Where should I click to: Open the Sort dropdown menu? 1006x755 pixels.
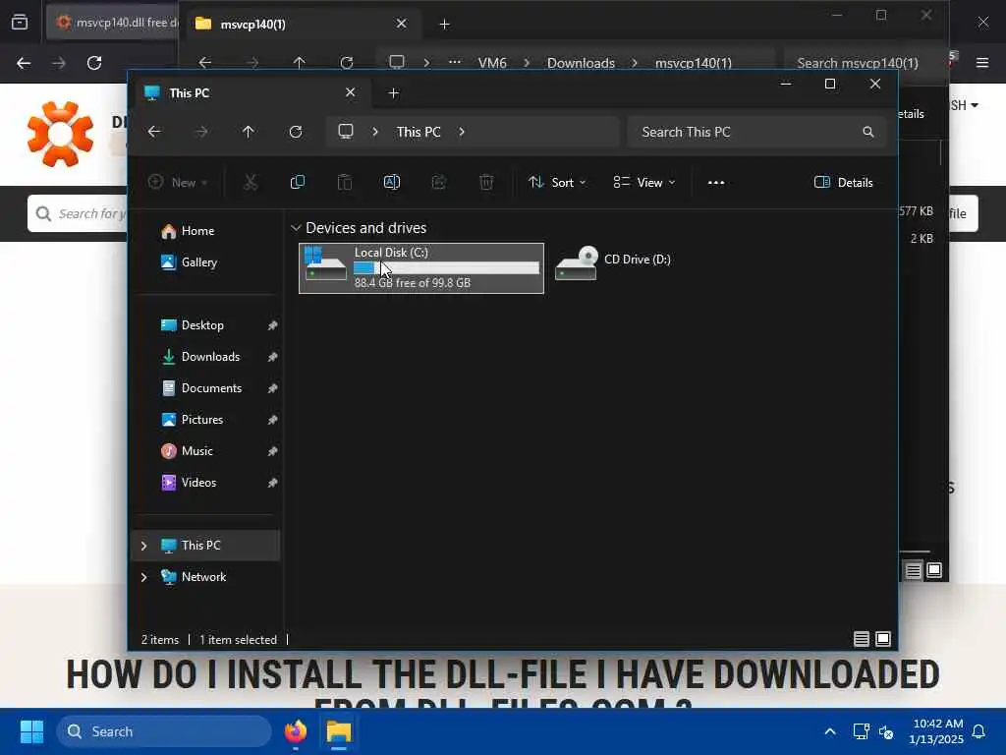[557, 182]
